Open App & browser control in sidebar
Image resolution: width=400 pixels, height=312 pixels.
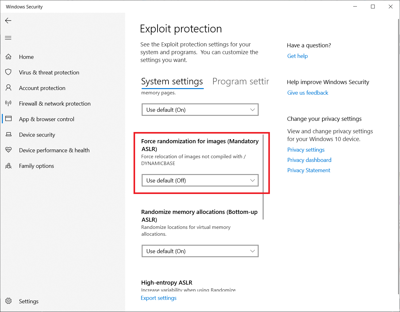(46, 119)
